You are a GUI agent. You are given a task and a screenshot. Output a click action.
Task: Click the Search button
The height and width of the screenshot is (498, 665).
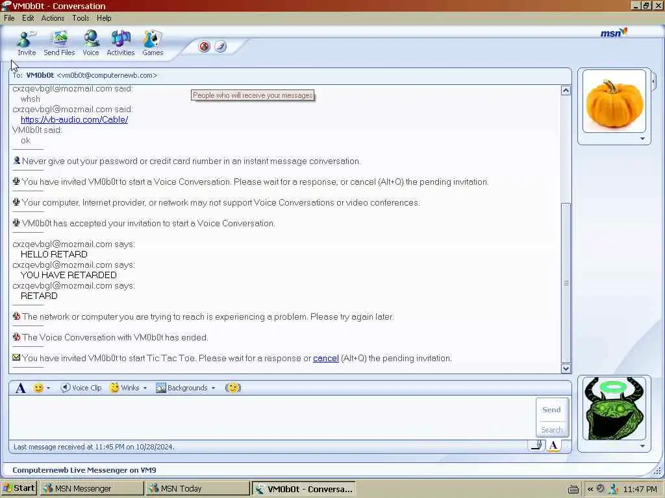pos(552,429)
